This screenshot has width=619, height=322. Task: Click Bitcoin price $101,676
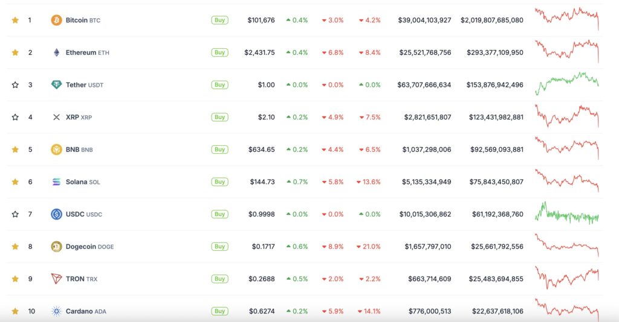point(261,20)
